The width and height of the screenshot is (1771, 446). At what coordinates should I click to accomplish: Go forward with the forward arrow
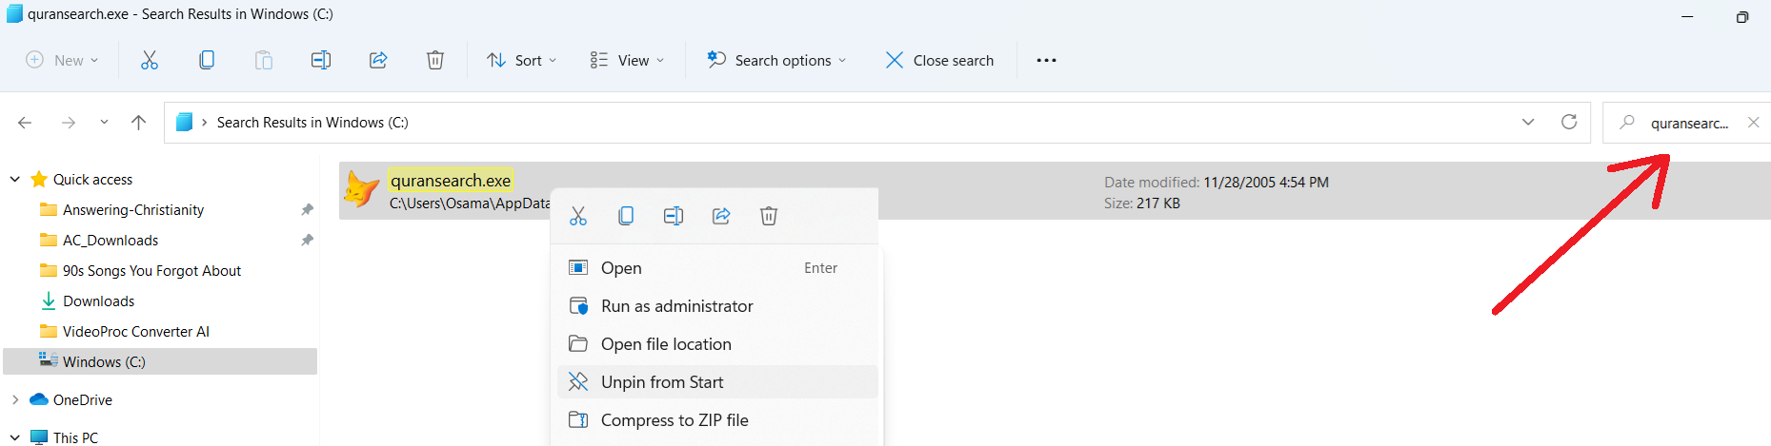click(69, 123)
